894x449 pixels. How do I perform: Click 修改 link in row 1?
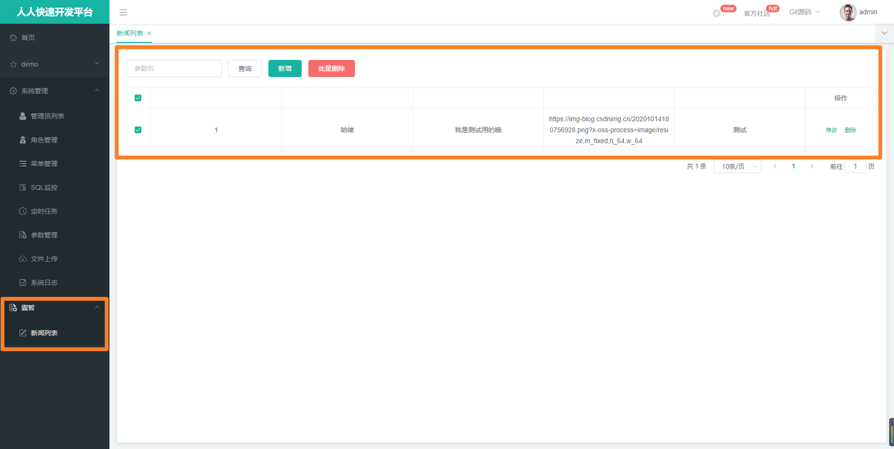coord(831,130)
